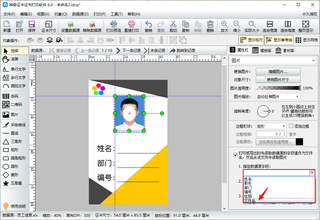The height and width of the screenshot is (220, 320).
Task: Click 跳转到记录 jump to record
Action: [x=183, y=50]
